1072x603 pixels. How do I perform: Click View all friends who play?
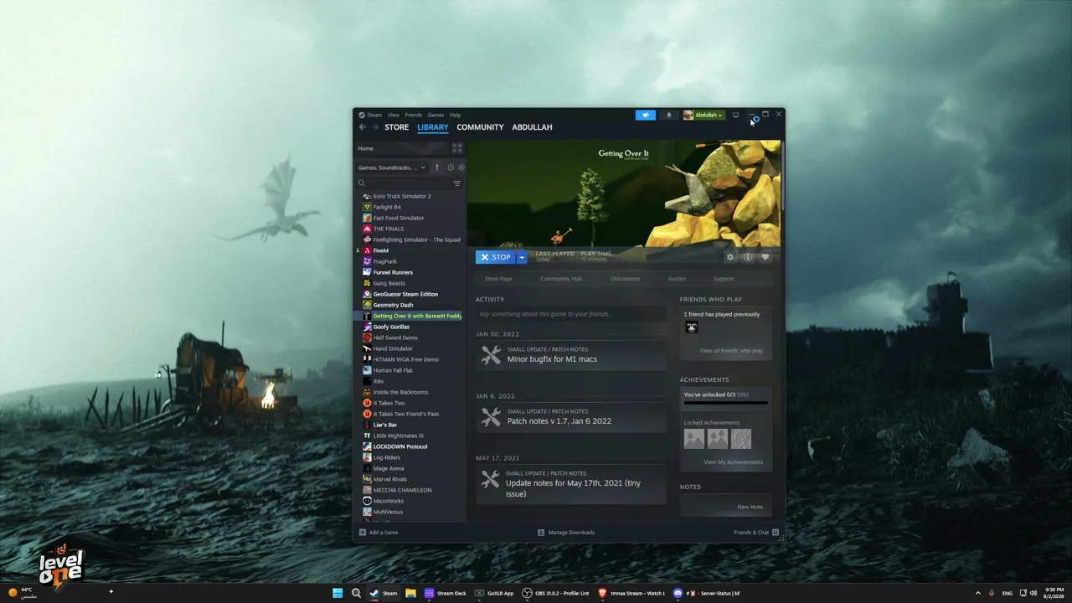[x=731, y=351]
